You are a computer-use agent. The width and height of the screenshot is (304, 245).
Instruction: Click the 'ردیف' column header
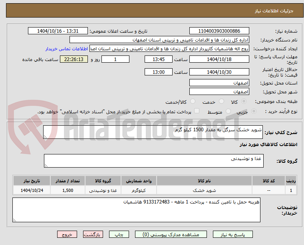point(291,181)
